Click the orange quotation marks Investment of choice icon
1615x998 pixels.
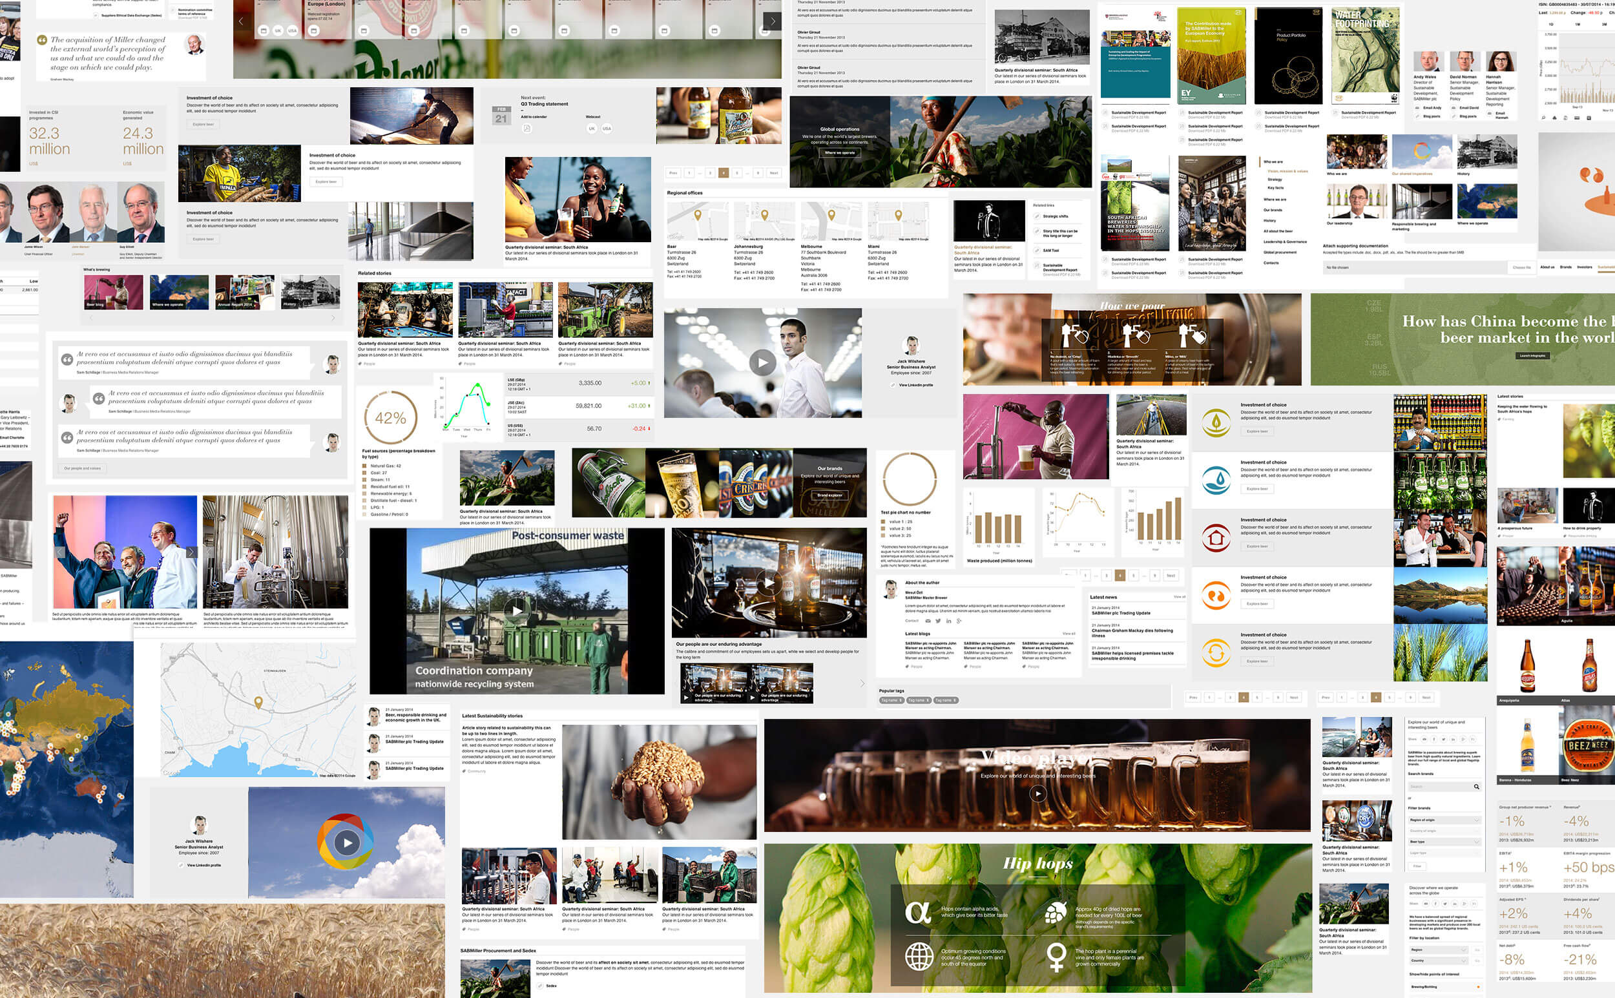(x=1216, y=595)
